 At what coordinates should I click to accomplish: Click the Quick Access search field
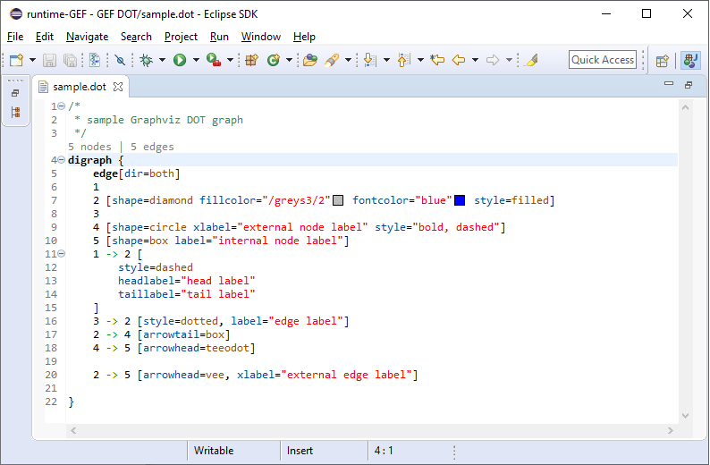(603, 60)
